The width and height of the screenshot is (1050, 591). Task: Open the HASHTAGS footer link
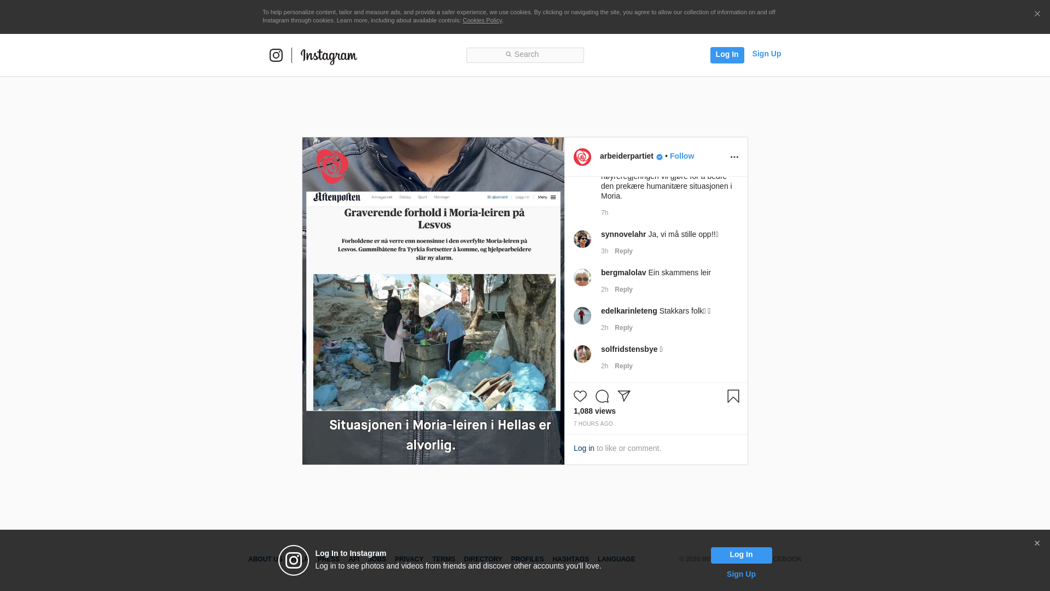pos(570,559)
